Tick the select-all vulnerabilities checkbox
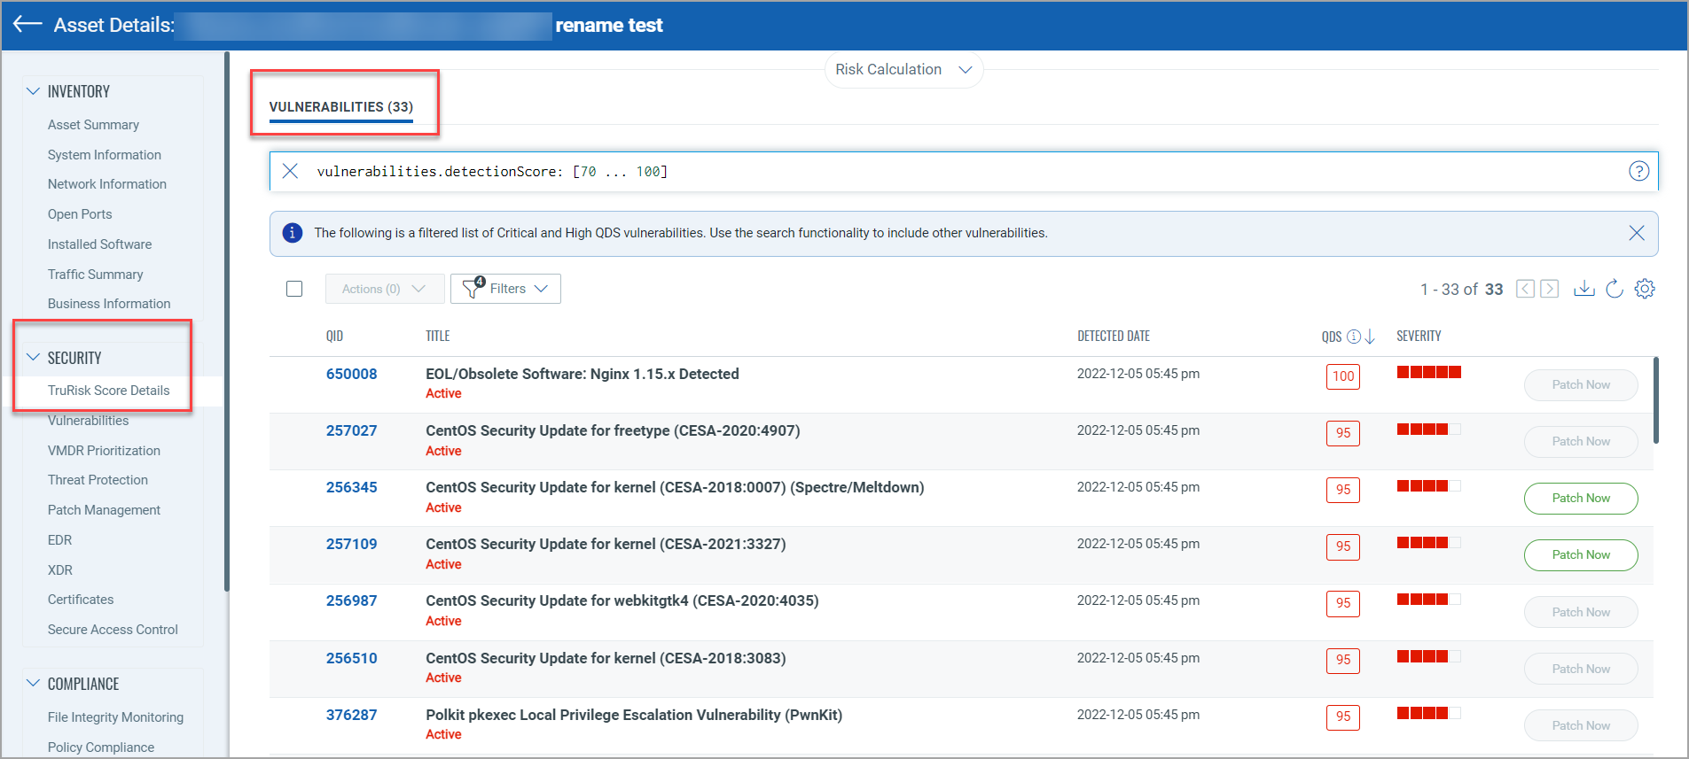The width and height of the screenshot is (1689, 759). 294,289
